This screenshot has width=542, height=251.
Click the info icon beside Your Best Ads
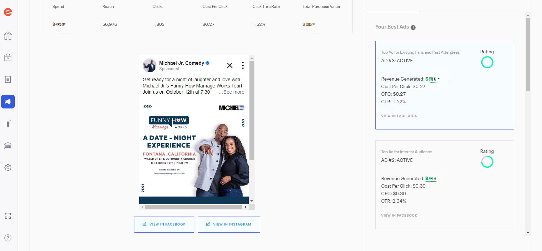pos(413,28)
